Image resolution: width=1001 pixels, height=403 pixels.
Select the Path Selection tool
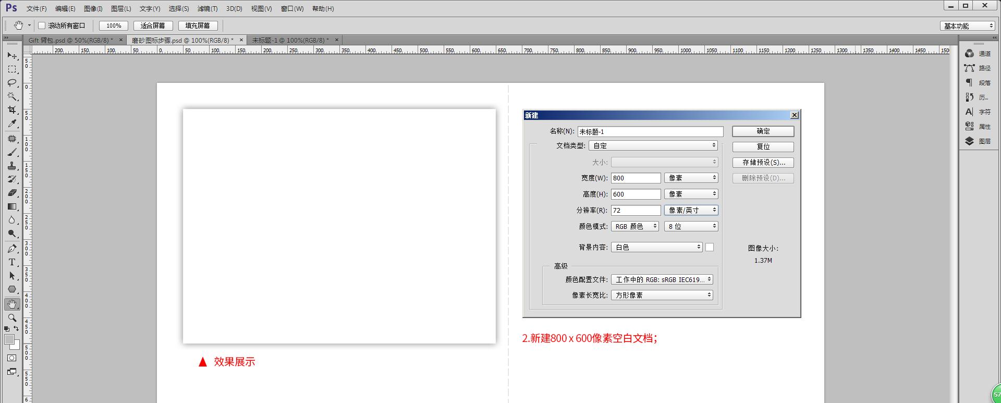pos(12,276)
